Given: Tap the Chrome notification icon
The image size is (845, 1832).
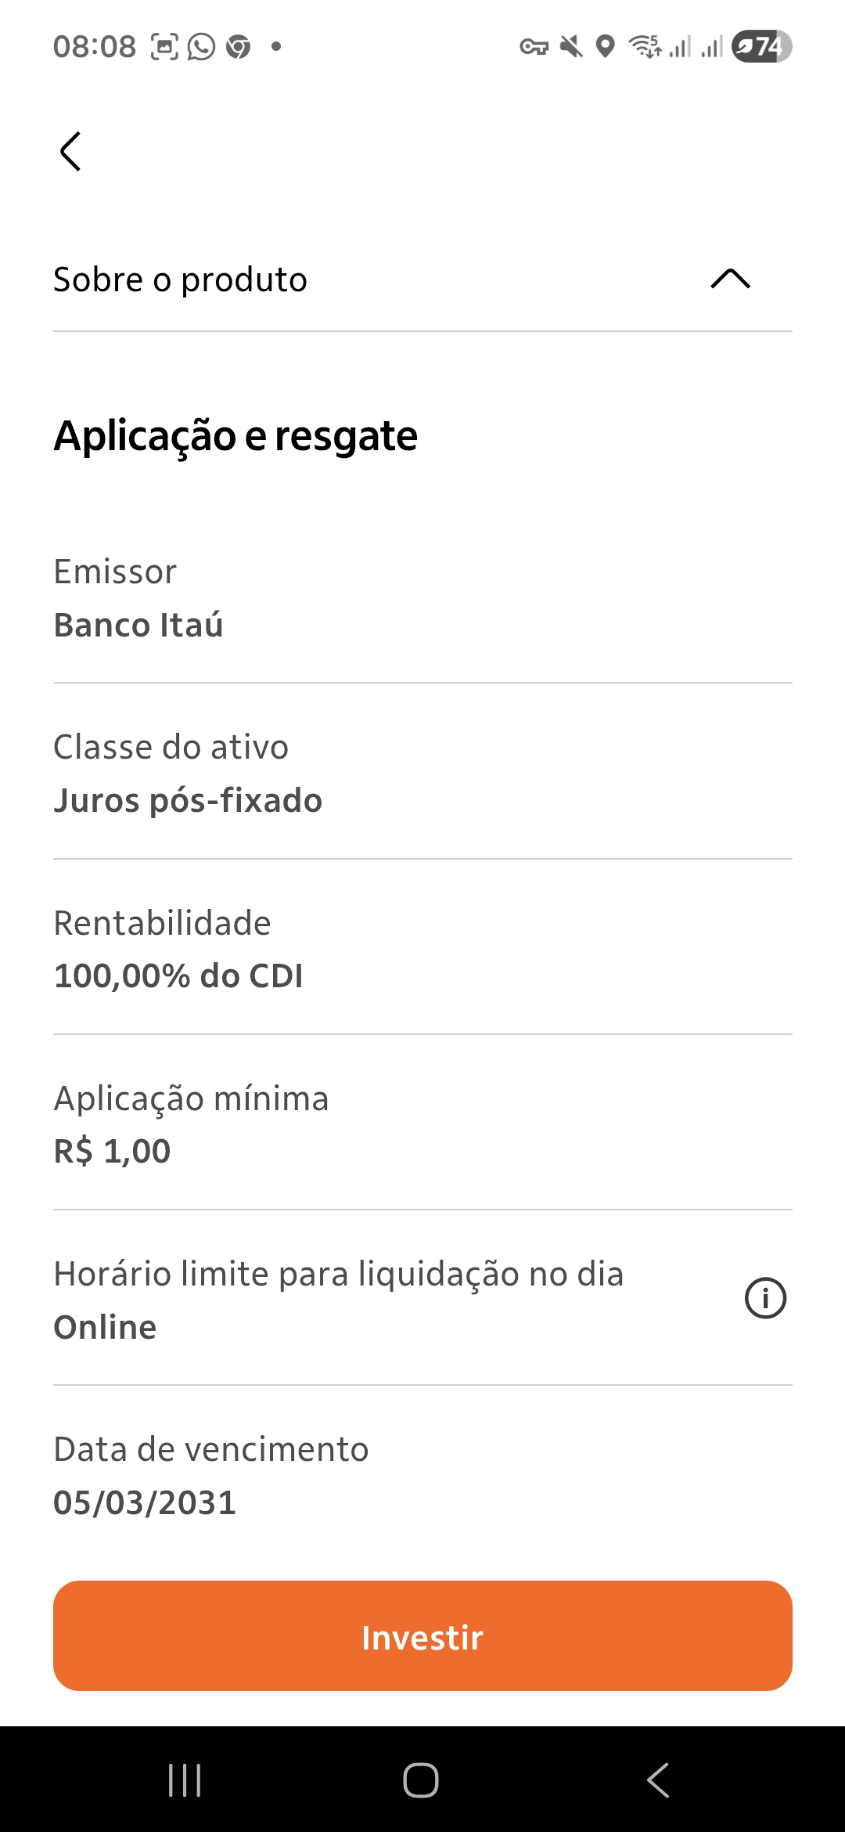Looking at the screenshot, I should coord(238,47).
